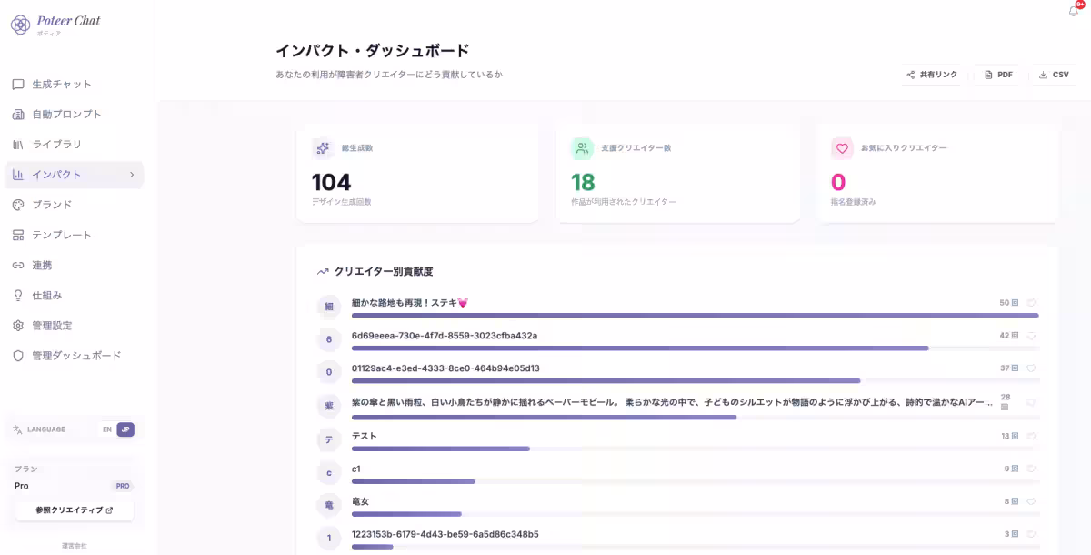This screenshot has width=1091, height=555.
Task: Click the 共有リンク share button
Action: click(930, 75)
